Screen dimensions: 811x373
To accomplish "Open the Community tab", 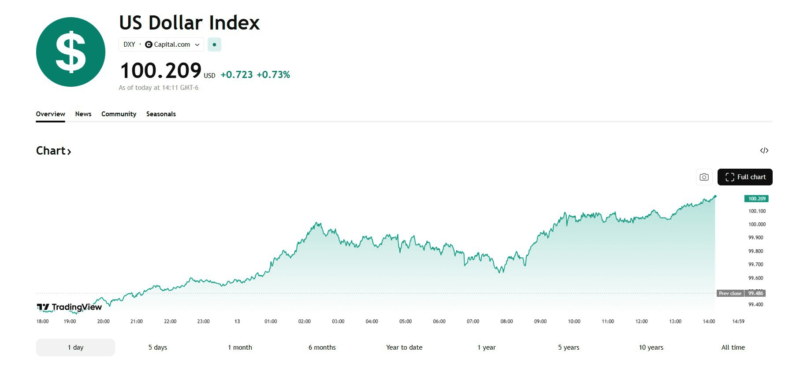I will 119,114.
